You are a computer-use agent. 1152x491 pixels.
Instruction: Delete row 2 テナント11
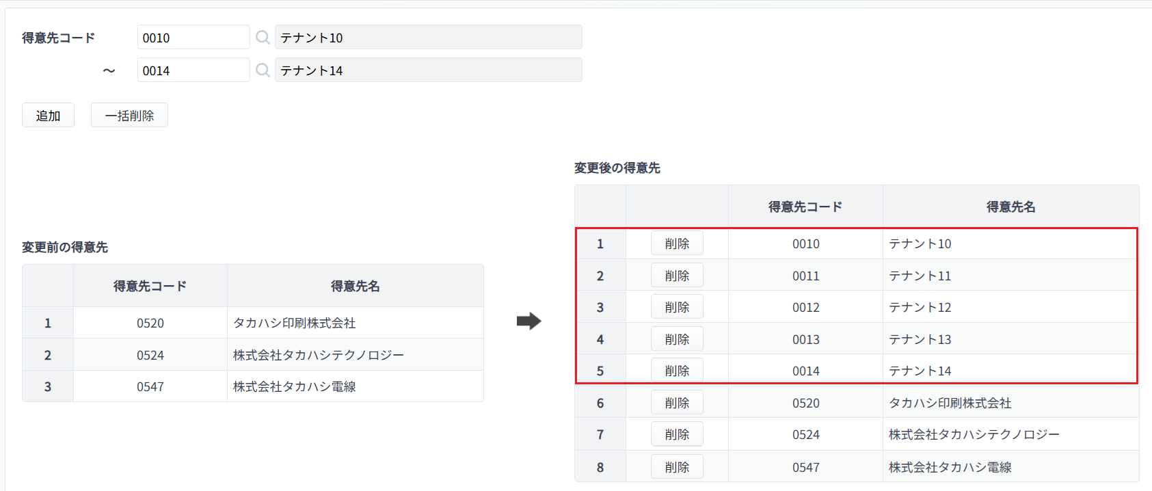pos(677,276)
